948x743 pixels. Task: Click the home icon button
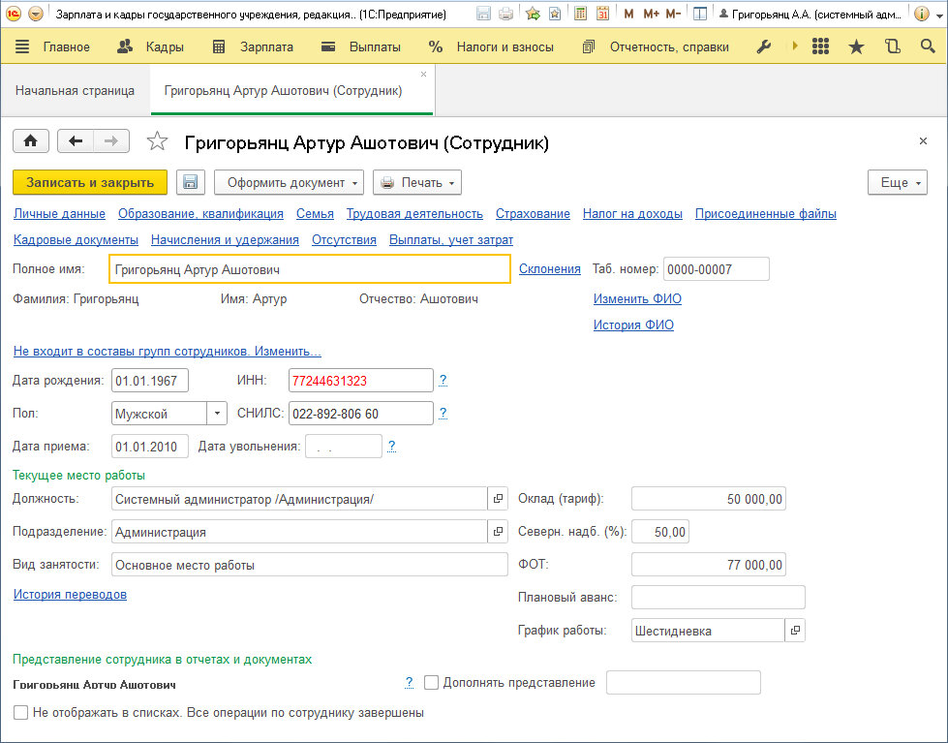tap(30, 141)
